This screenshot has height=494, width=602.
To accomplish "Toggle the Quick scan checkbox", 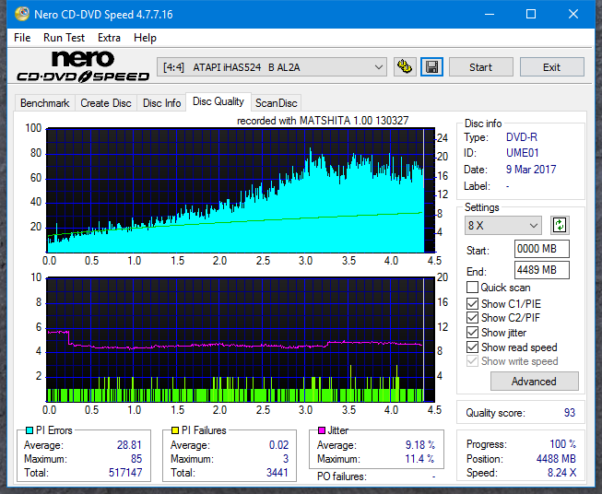I will pyautogui.click(x=472, y=288).
